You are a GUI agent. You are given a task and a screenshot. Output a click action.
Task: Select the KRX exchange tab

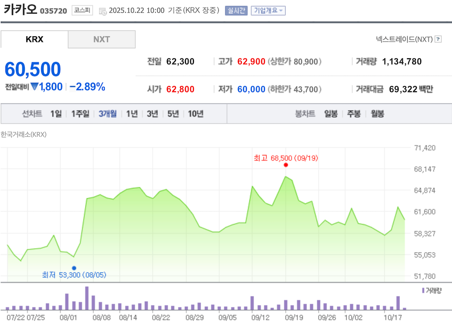point(34,39)
